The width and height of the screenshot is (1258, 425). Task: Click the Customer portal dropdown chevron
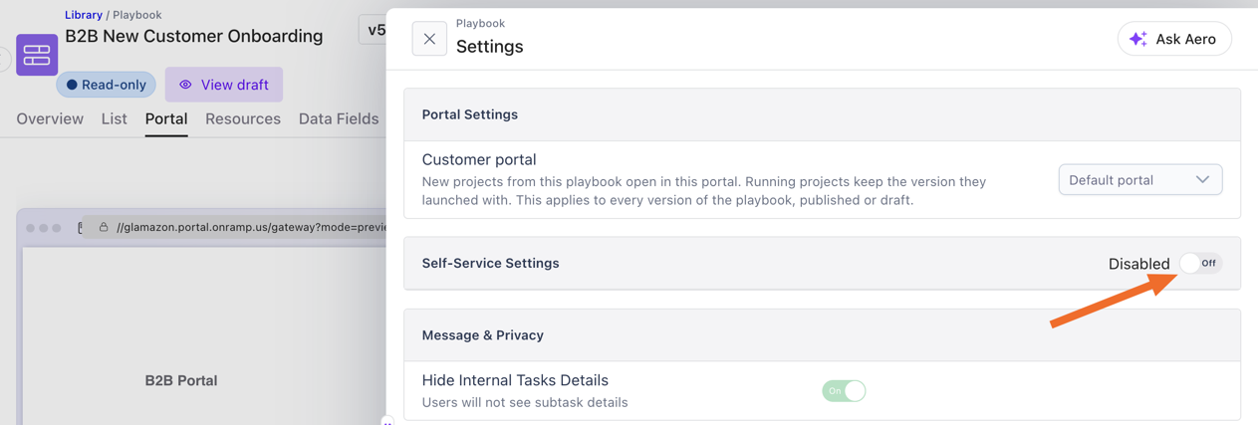pos(1202,180)
